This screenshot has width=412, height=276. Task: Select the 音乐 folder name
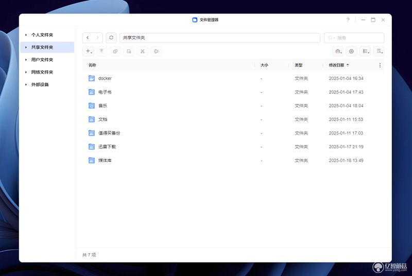pyautogui.click(x=102, y=106)
